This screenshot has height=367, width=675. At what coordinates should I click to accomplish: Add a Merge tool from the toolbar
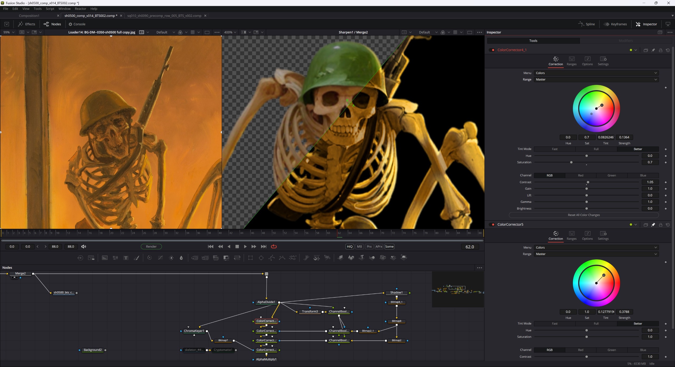click(x=195, y=258)
